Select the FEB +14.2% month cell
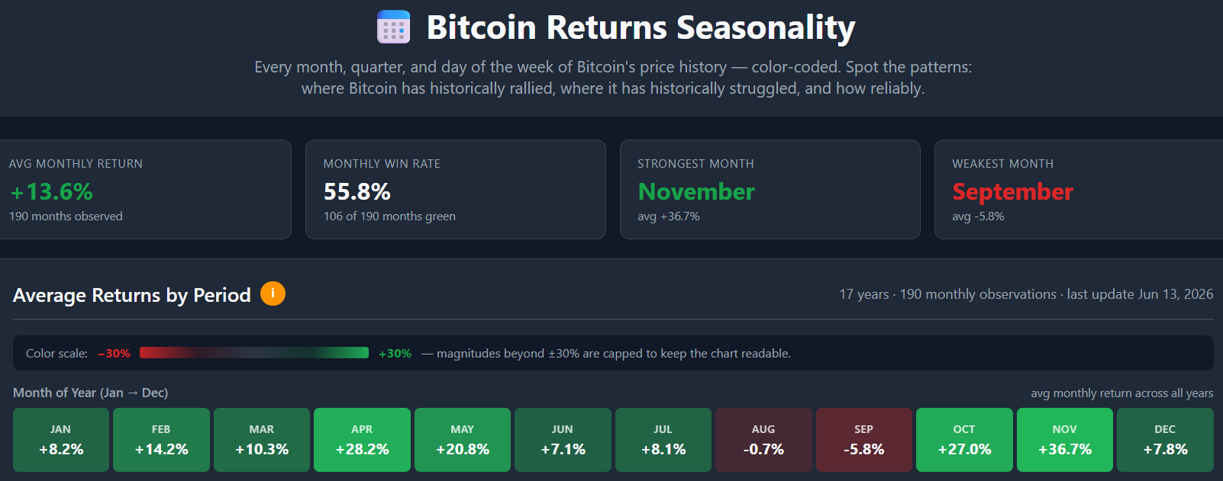1223x481 pixels. click(x=161, y=440)
